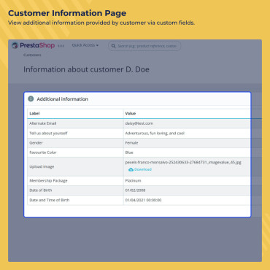Click the search magnifier icon

click(113, 46)
